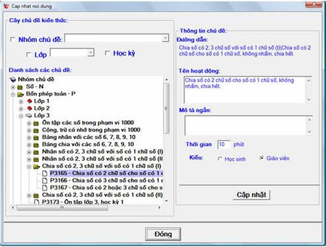Enable the Lớp checkbox
This screenshot has height=247, width=326.
[x=29, y=55]
